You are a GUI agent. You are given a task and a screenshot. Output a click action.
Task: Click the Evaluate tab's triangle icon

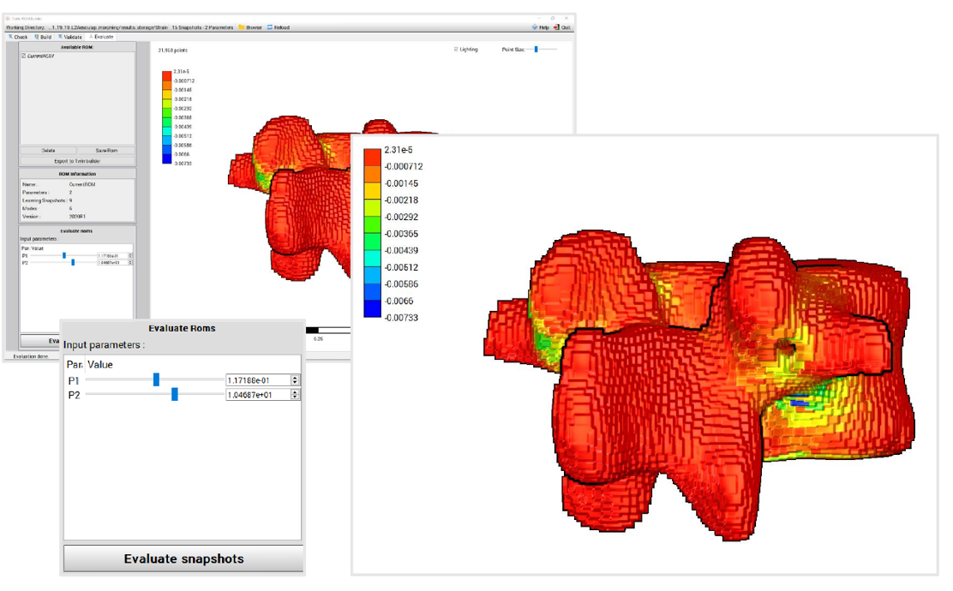pos(92,37)
